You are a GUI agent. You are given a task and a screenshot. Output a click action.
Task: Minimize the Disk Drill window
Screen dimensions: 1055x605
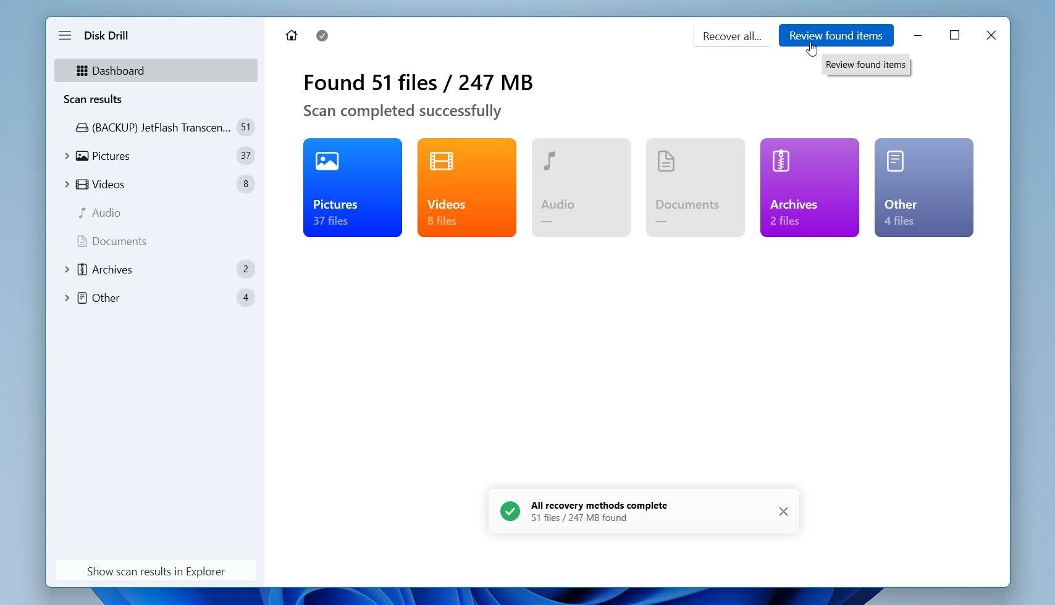pos(918,35)
